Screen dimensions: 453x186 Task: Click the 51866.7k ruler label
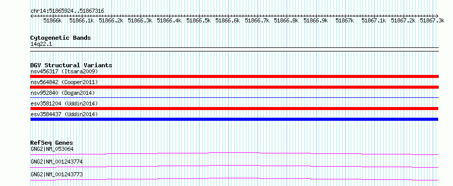[x=258, y=20]
